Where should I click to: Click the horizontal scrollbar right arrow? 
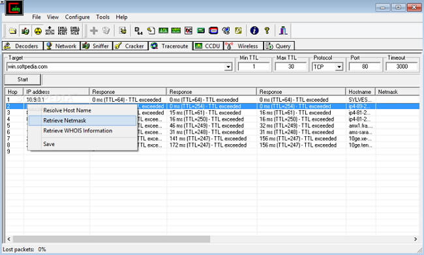click(416, 239)
